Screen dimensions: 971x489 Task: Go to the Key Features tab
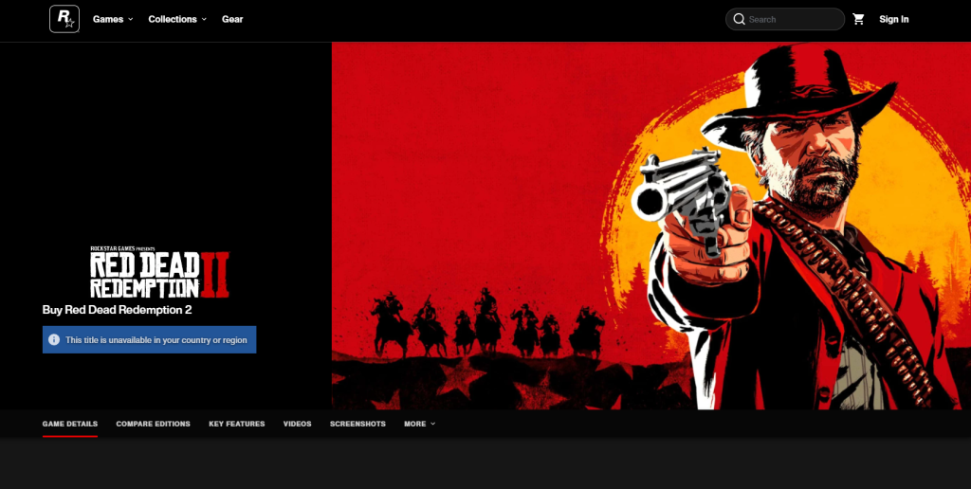[x=237, y=424]
